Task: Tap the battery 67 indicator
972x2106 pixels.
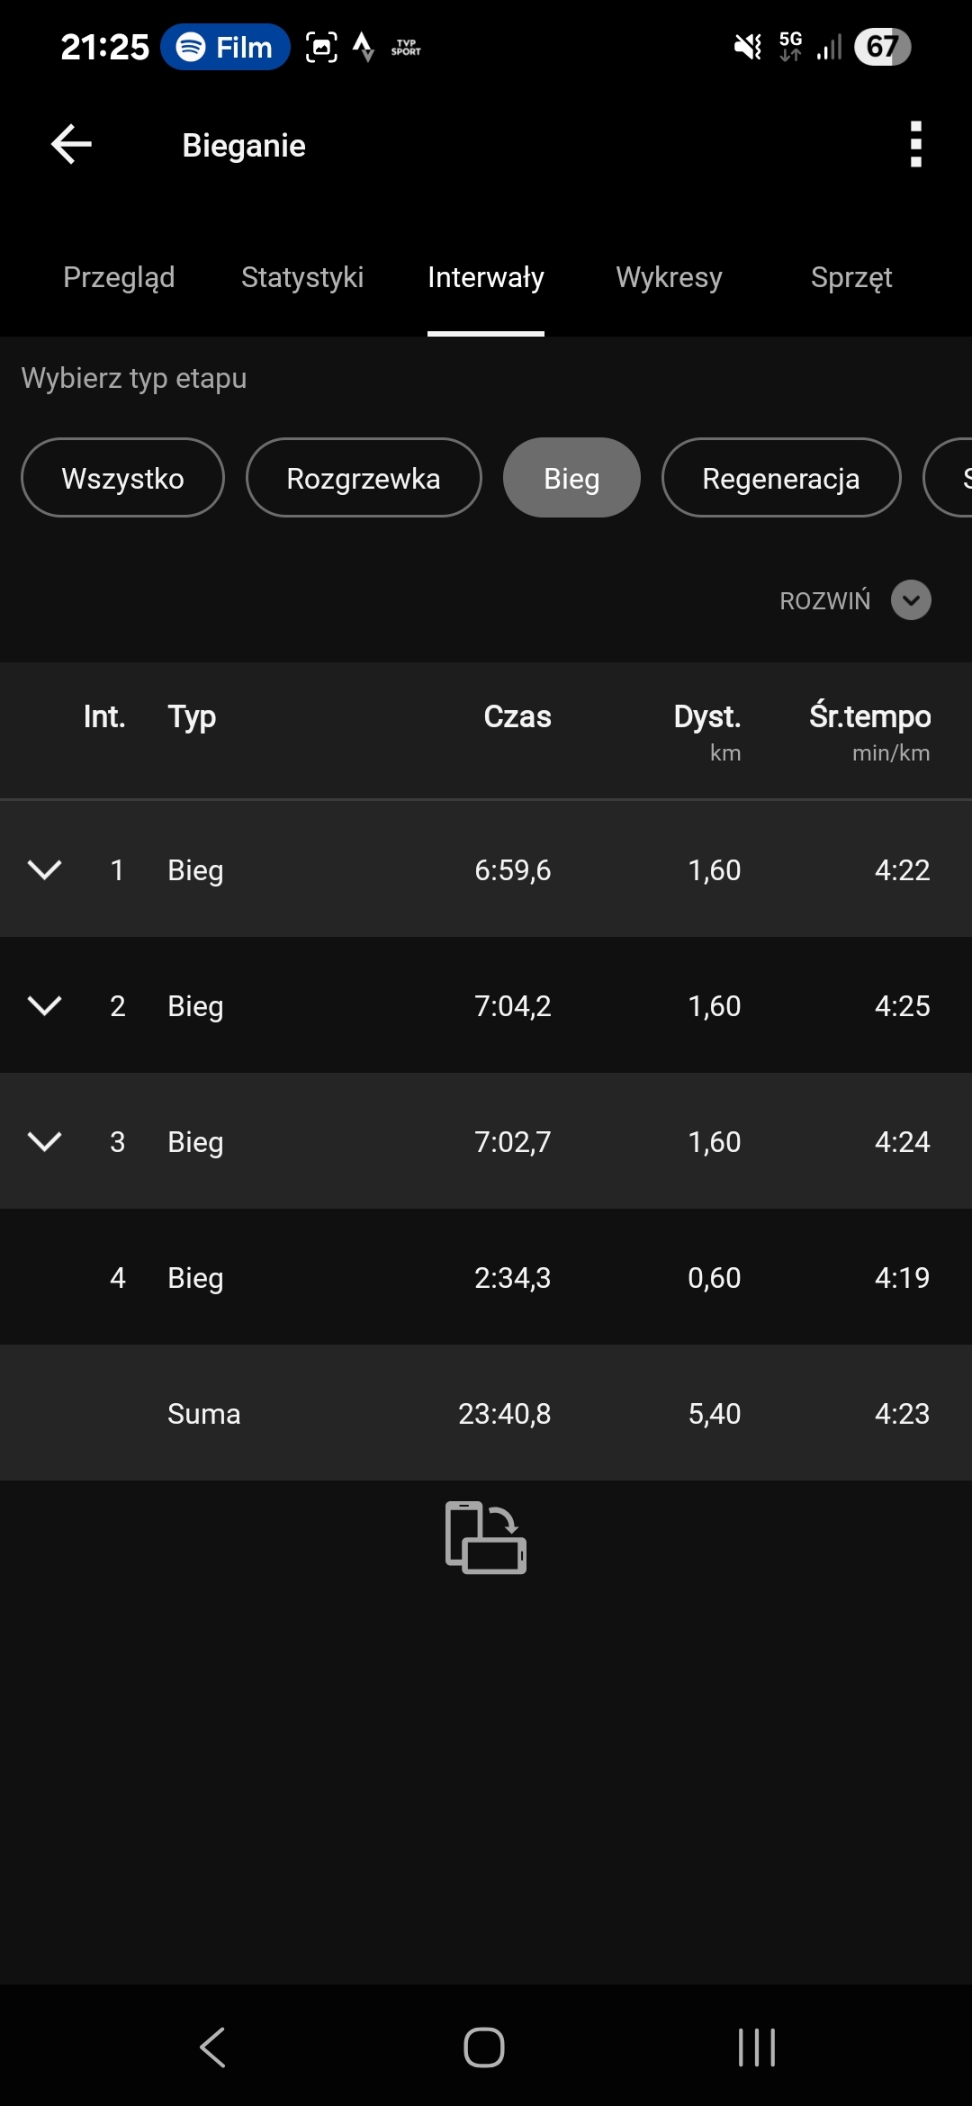Action: click(882, 47)
